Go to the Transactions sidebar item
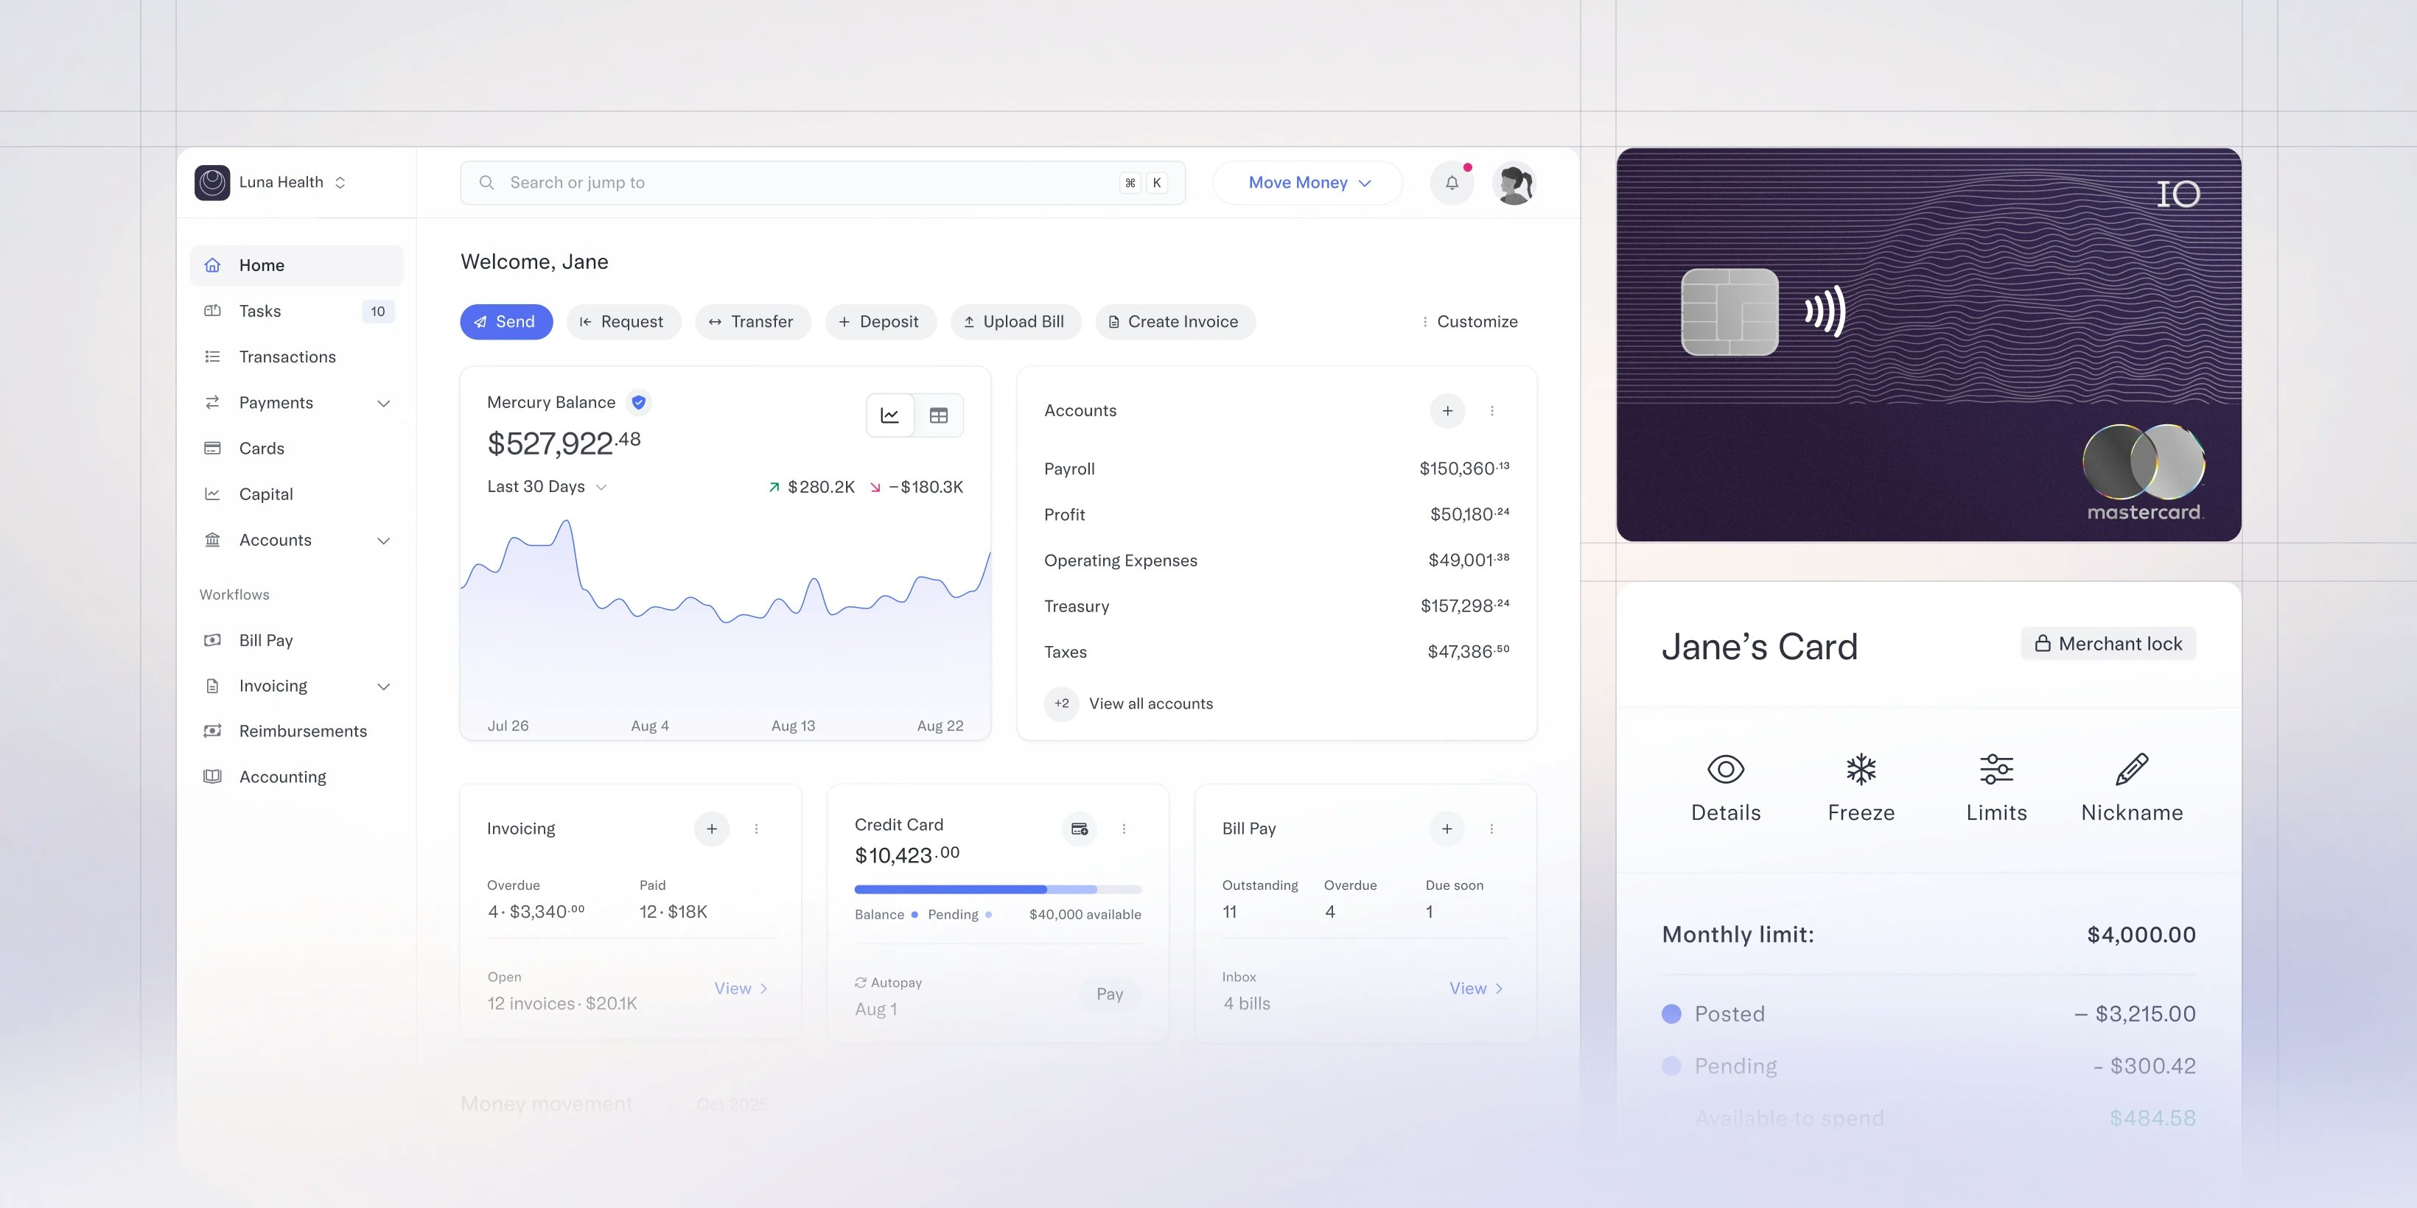This screenshot has width=2417, height=1208. pos(287,357)
